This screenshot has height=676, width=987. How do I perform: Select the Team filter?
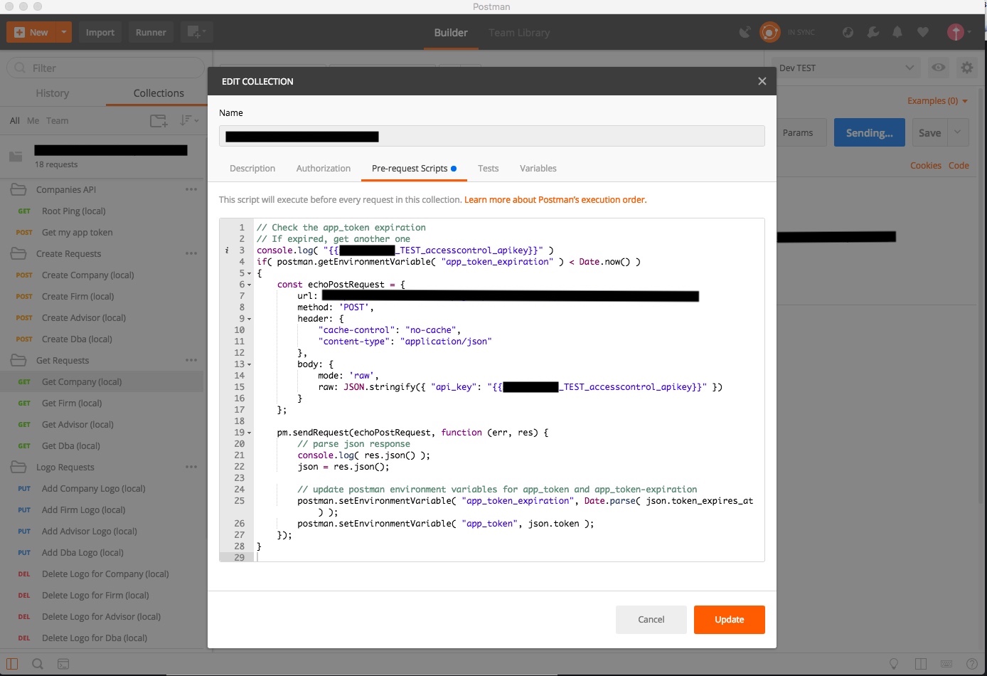tap(58, 120)
